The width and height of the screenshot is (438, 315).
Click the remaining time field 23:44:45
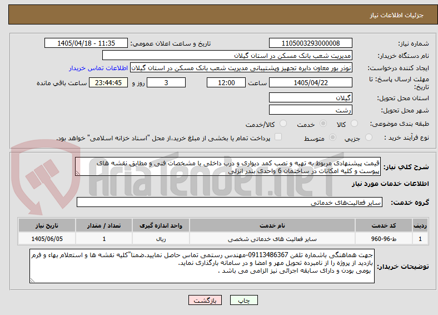[108, 82]
